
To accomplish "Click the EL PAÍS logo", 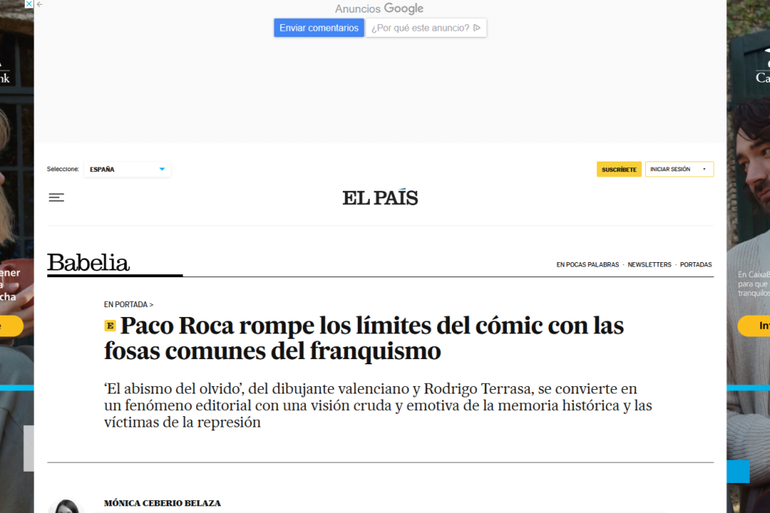I will point(380,197).
